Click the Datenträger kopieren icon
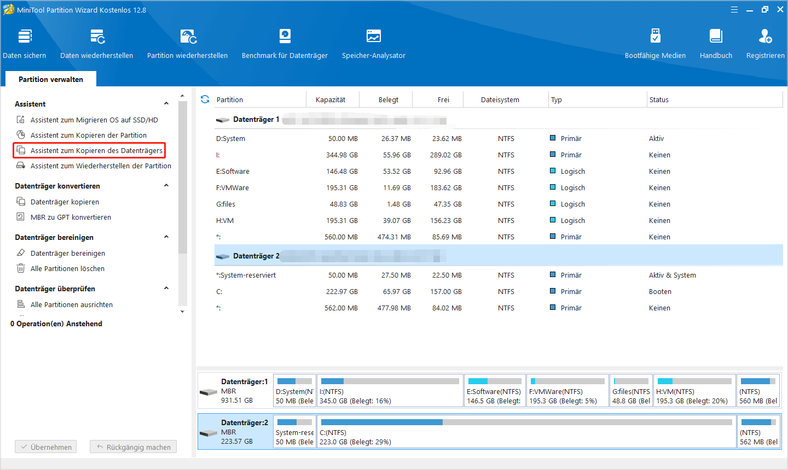This screenshot has width=788, height=470. click(x=21, y=202)
